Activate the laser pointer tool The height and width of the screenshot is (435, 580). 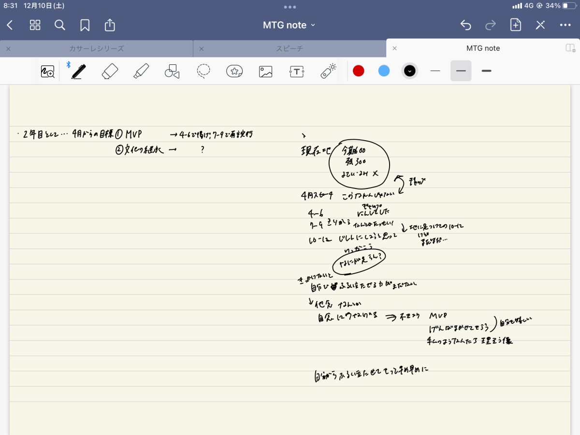pos(328,72)
